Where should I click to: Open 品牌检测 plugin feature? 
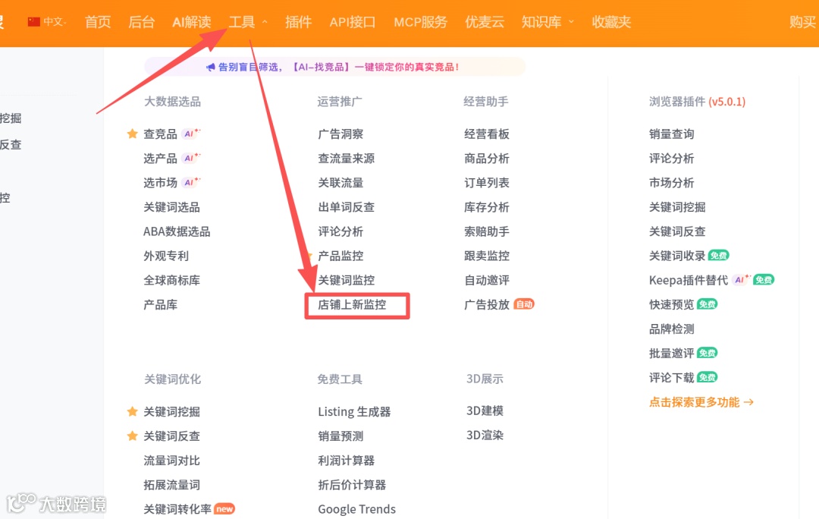[672, 329]
